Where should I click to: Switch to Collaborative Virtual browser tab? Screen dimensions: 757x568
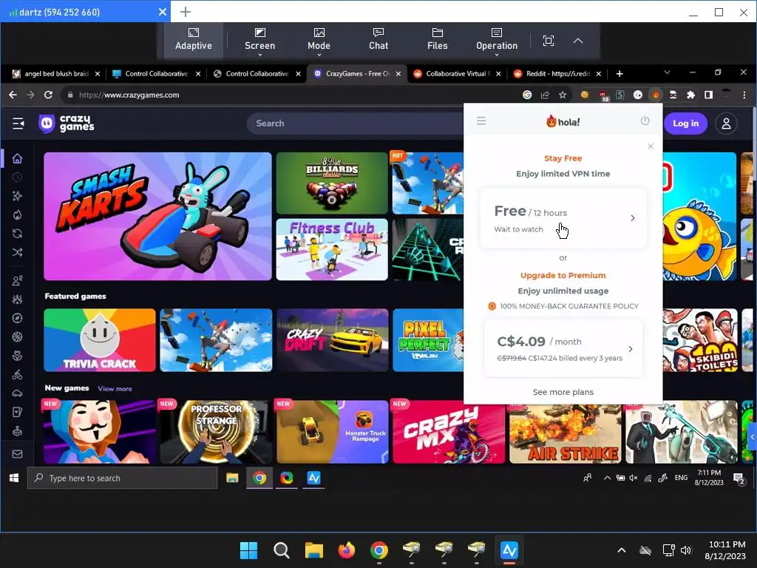[457, 74]
